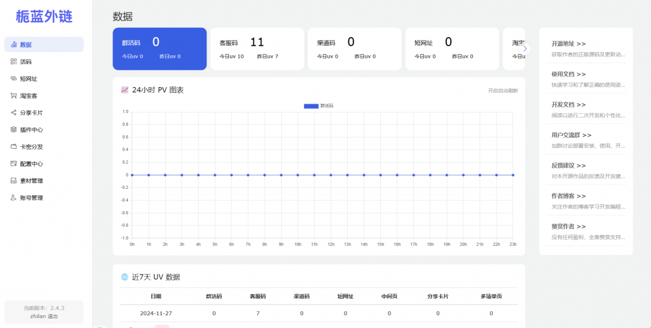
Task: Click the 插件中心 layers icon
Action: pos(14,130)
